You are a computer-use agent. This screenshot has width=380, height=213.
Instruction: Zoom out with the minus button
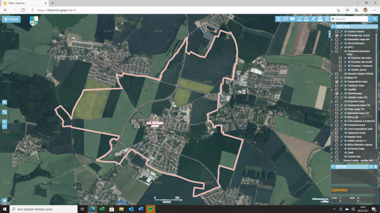[4, 127]
